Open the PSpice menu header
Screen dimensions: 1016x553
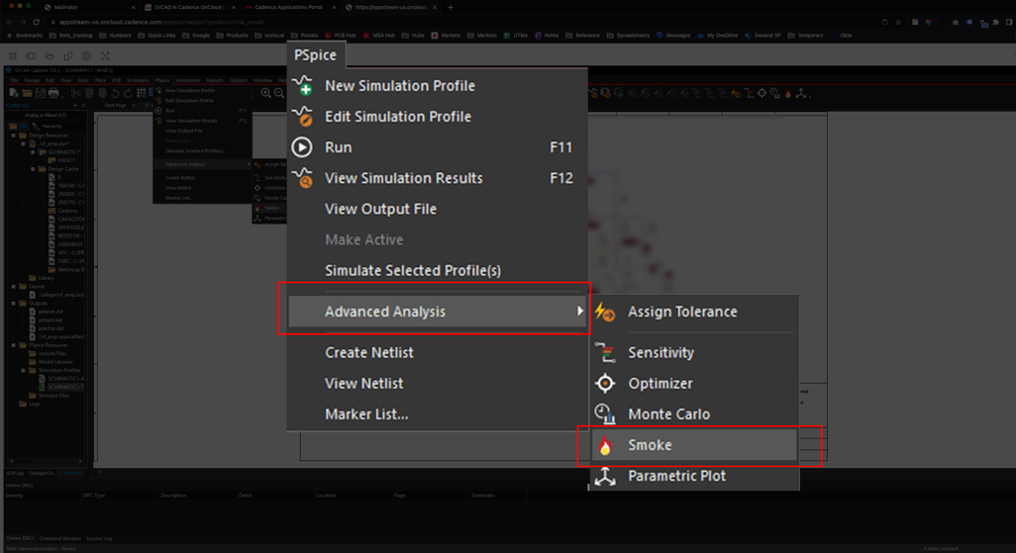point(316,55)
